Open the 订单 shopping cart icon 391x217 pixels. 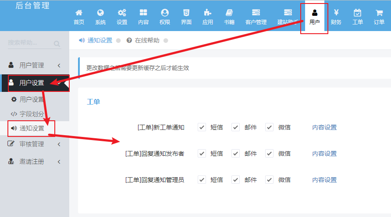pyautogui.click(x=379, y=12)
